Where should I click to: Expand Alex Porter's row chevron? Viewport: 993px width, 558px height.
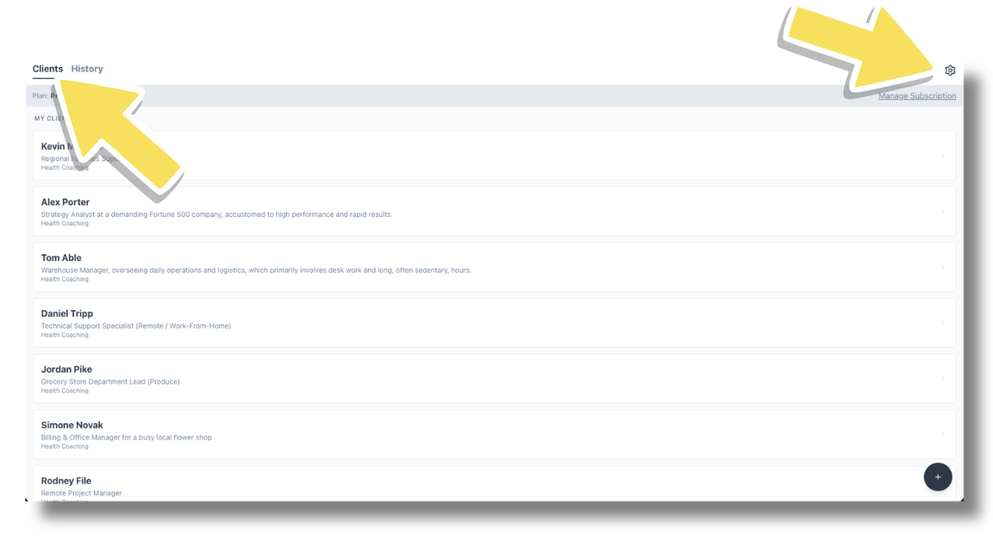[943, 211]
